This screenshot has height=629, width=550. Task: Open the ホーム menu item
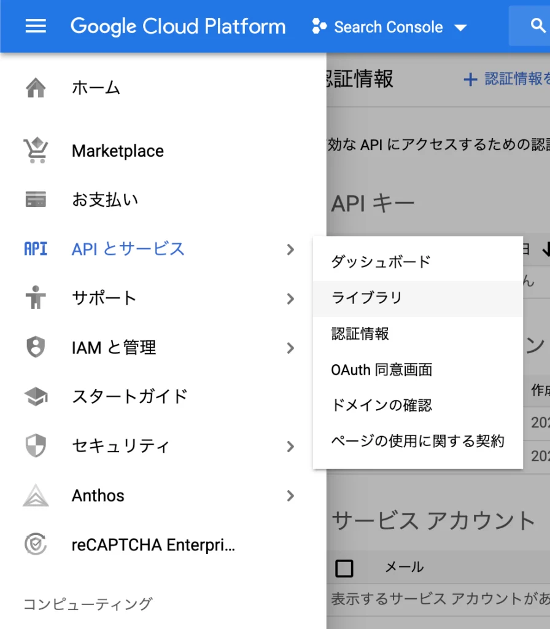coord(96,87)
